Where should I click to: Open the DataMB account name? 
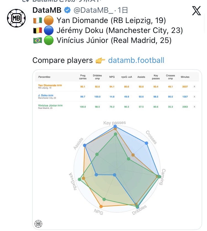[x=47, y=11]
